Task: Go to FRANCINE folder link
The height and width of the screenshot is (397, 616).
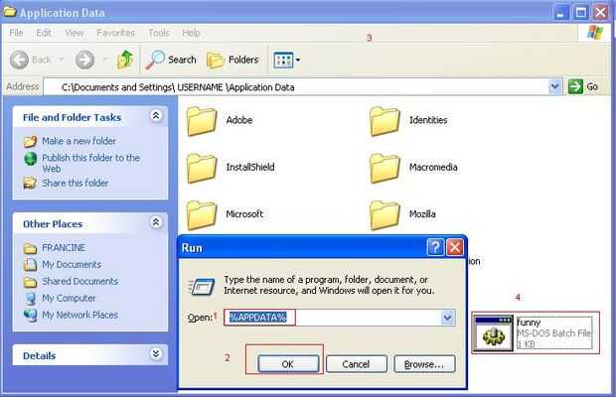Action: [64, 247]
